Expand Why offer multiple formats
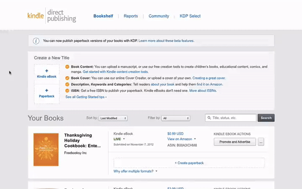The image size is (302, 189). point(135,171)
